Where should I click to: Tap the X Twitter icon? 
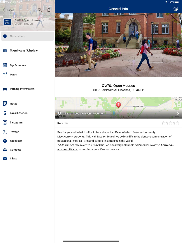click(x=5, y=132)
